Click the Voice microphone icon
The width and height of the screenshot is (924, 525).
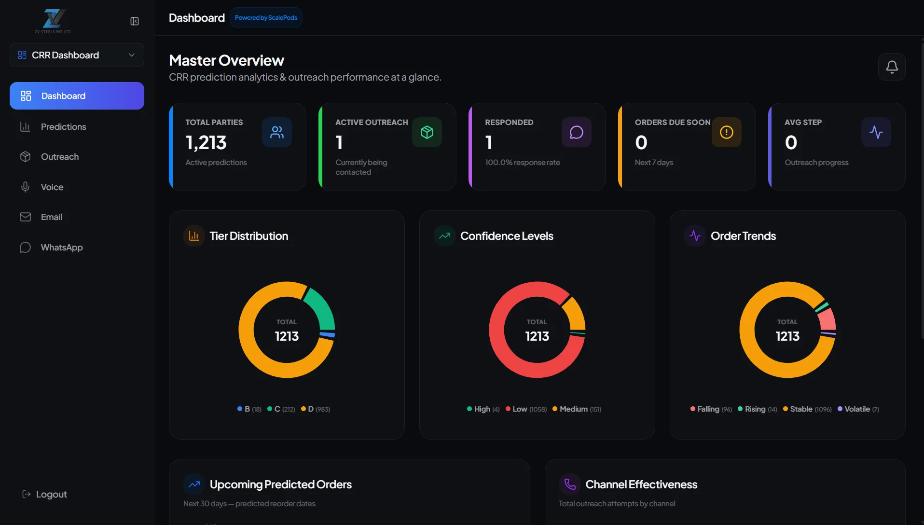point(25,187)
